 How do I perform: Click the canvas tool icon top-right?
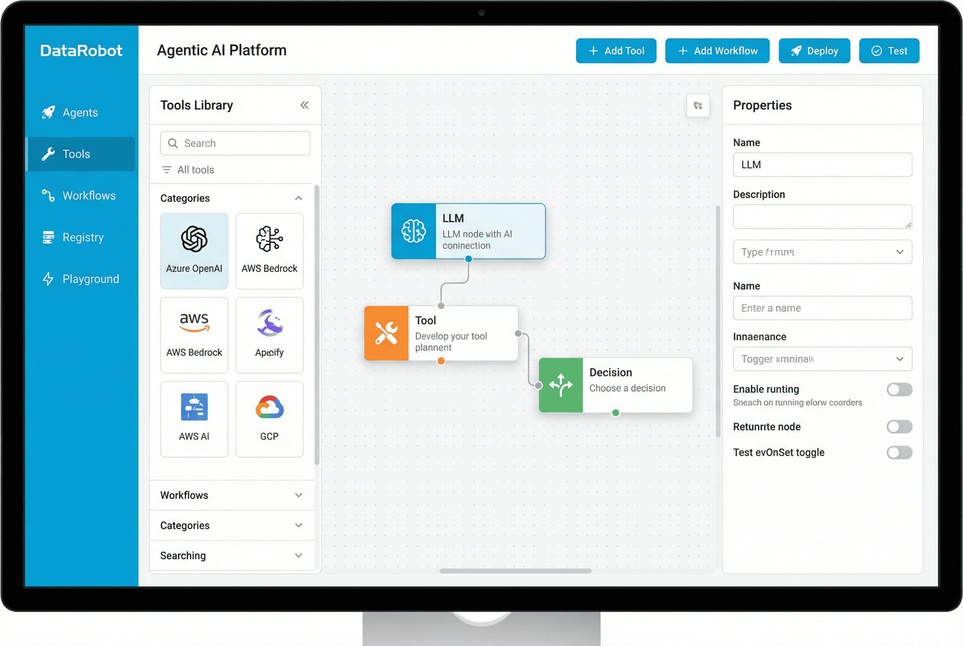[x=697, y=106]
